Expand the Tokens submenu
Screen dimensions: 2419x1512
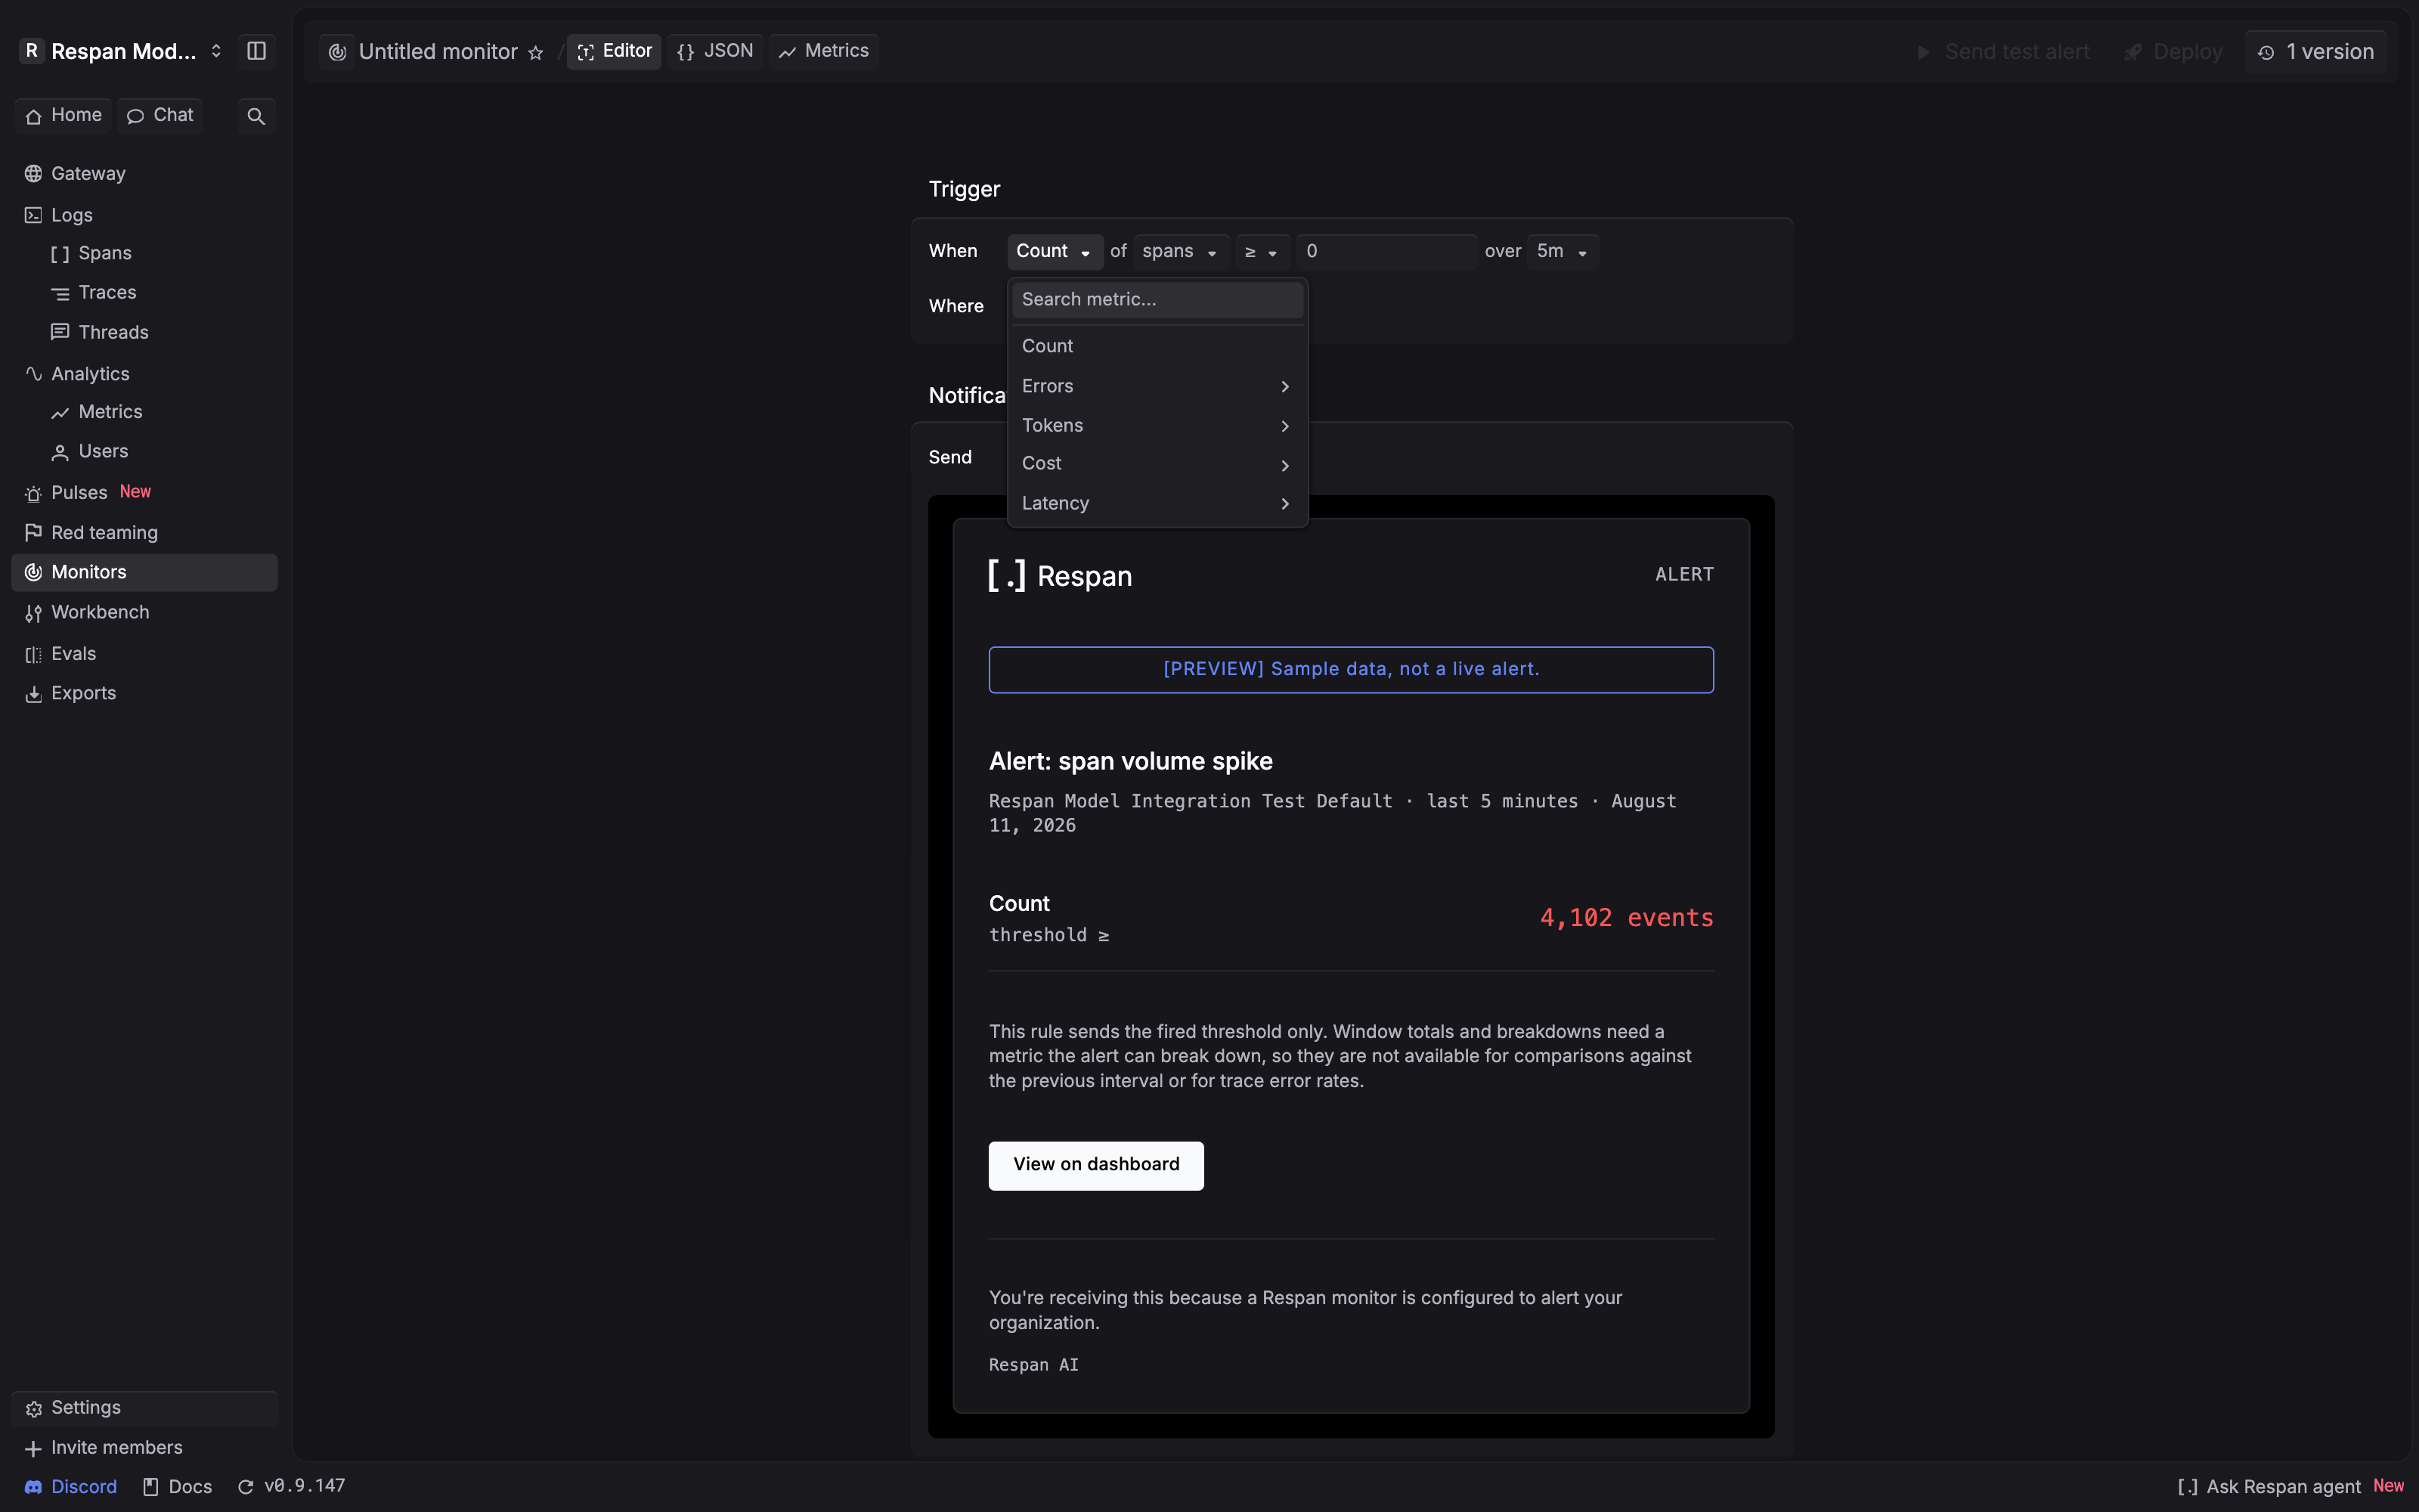(1157, 426)
